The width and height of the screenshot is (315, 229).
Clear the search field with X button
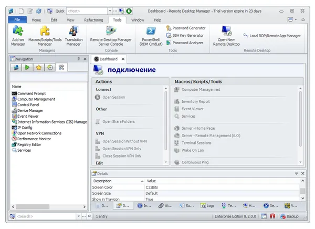(x=89, y=216)
